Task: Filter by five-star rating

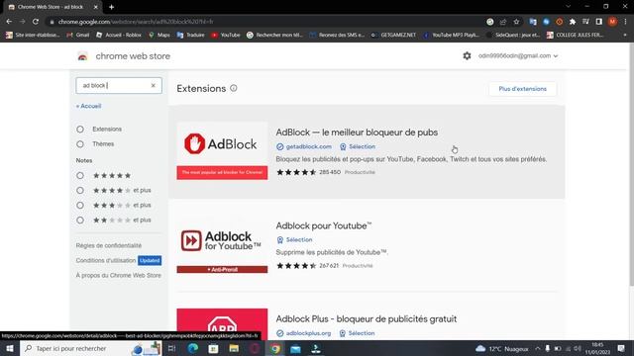Action: click(x=80, y=176)
